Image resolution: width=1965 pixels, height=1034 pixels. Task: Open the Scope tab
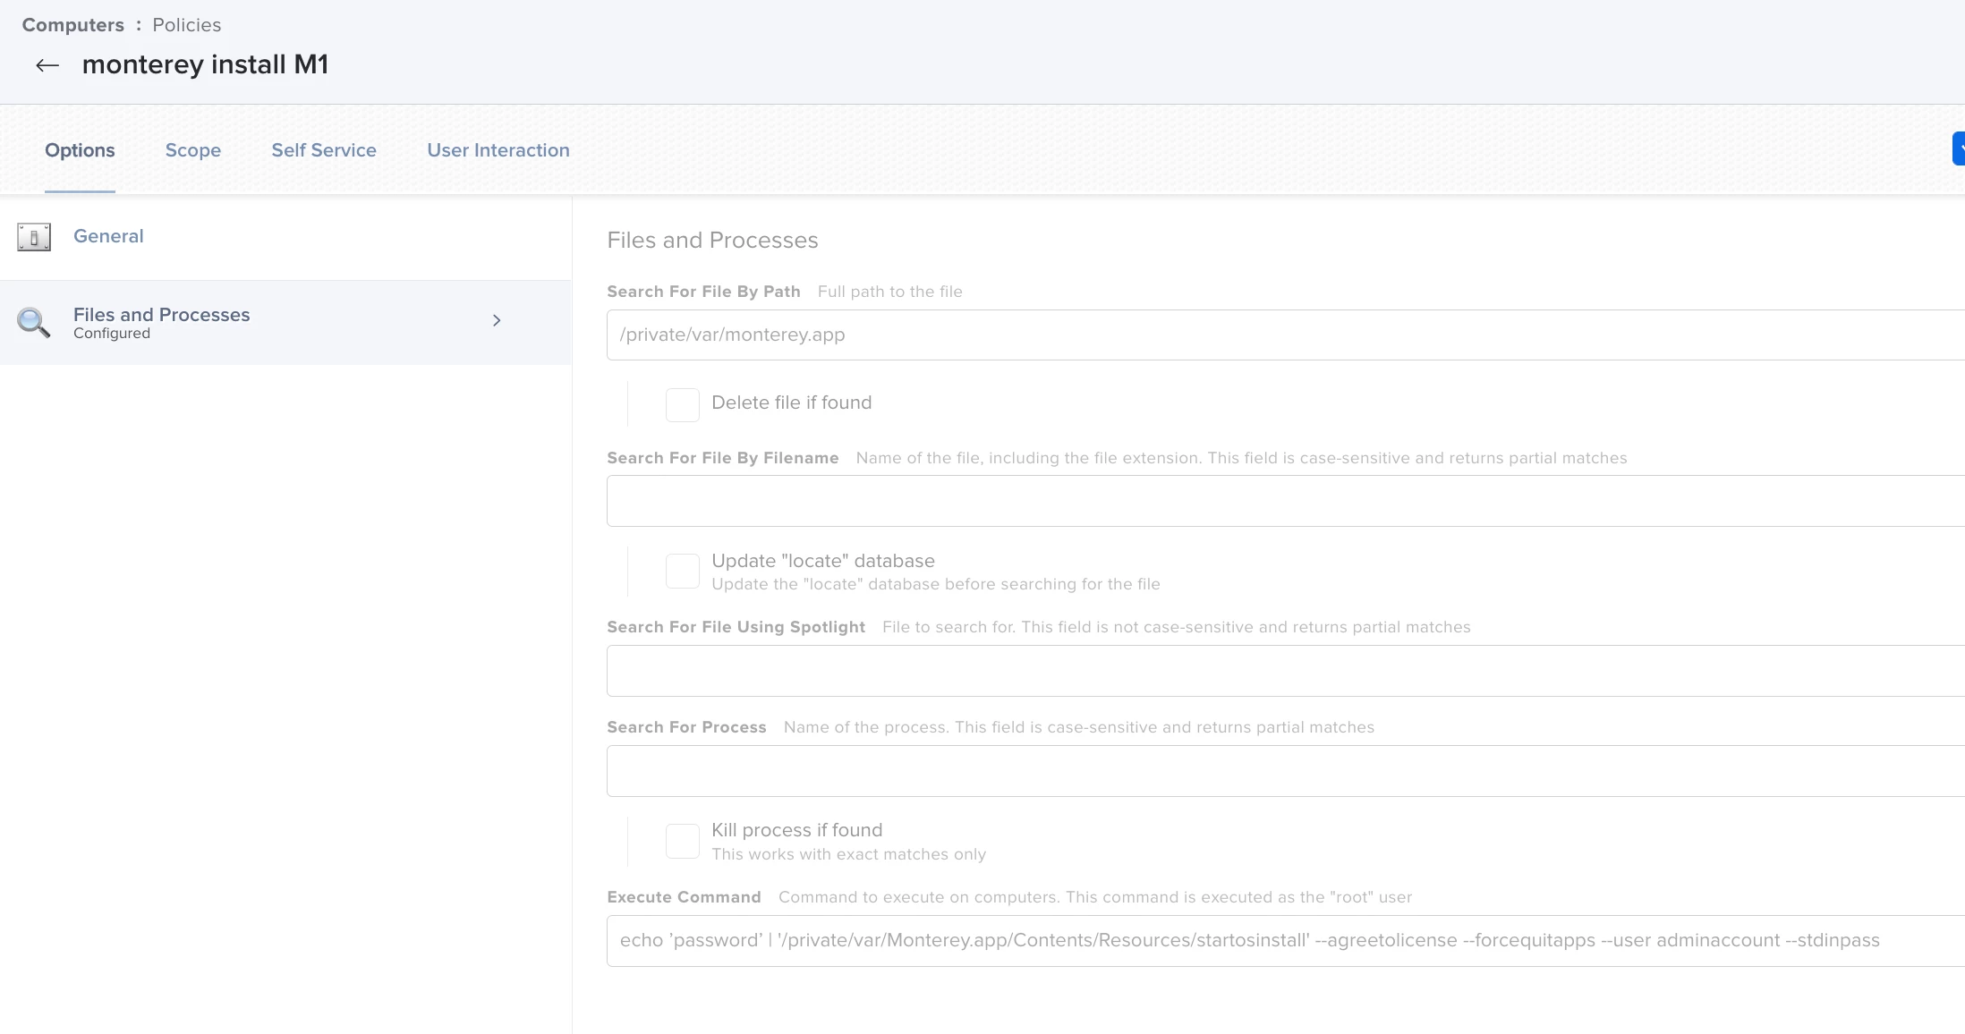193,150
